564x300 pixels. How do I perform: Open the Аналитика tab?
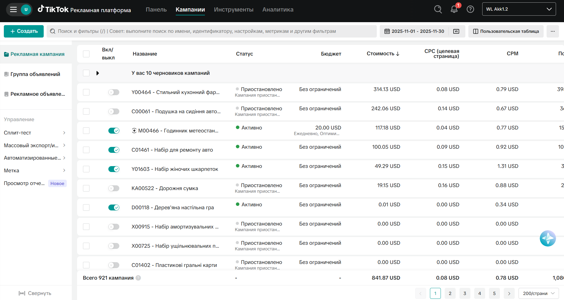[278, 9]
